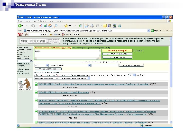The height and width of the screenshot is (138, 185).
Task: Open the Back button history dropdown arrow
Action: tap(29, 26)
